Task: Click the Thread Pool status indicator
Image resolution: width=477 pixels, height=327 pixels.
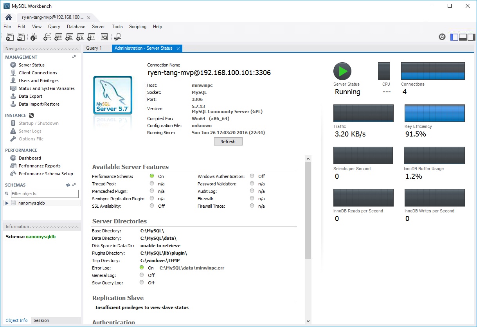Action: point(152,183)
